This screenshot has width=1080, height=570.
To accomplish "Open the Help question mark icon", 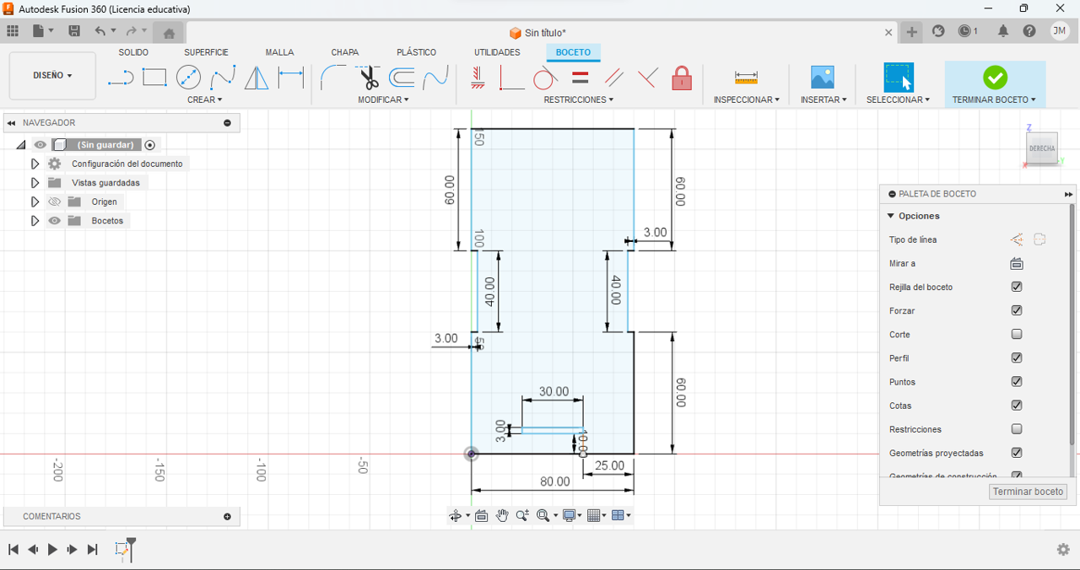I will click(1029, 31).
